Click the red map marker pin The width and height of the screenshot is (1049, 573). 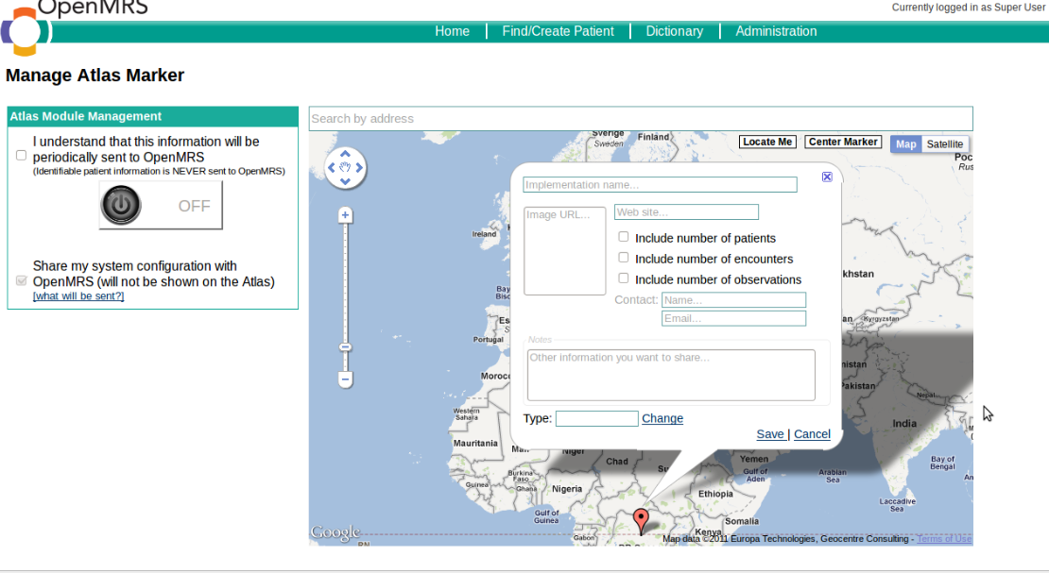click(x=641, y=521)
